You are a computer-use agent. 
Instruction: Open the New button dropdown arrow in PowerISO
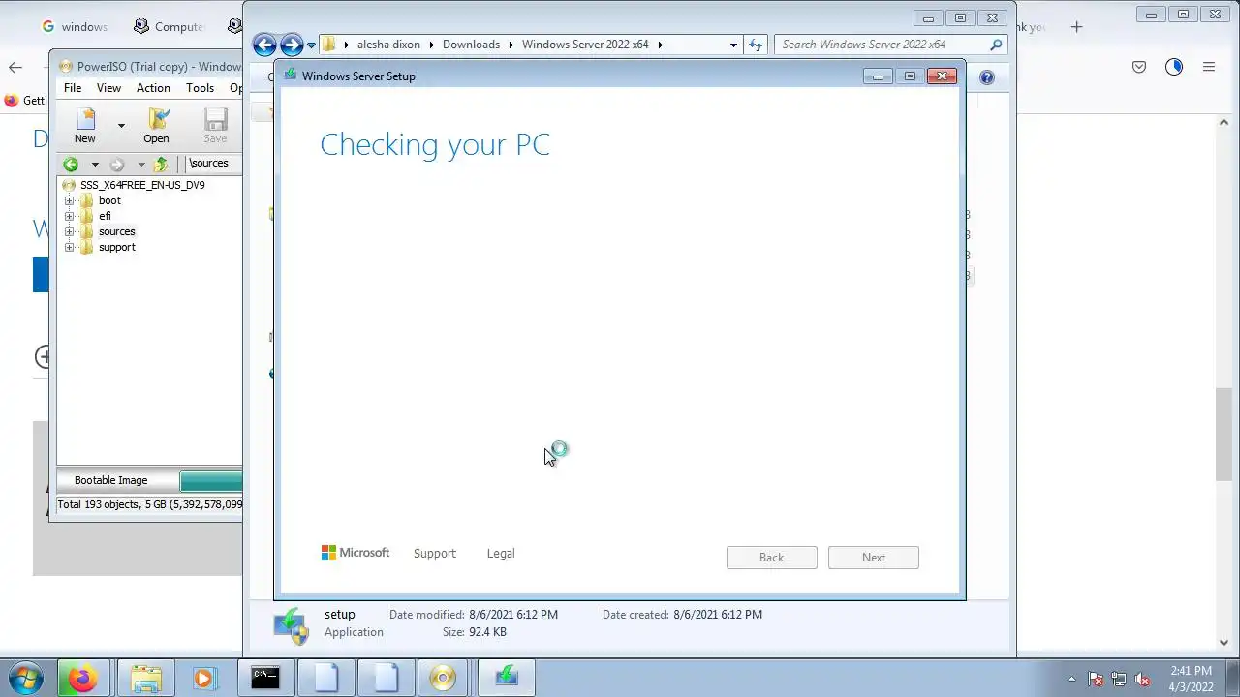(121, 126)
